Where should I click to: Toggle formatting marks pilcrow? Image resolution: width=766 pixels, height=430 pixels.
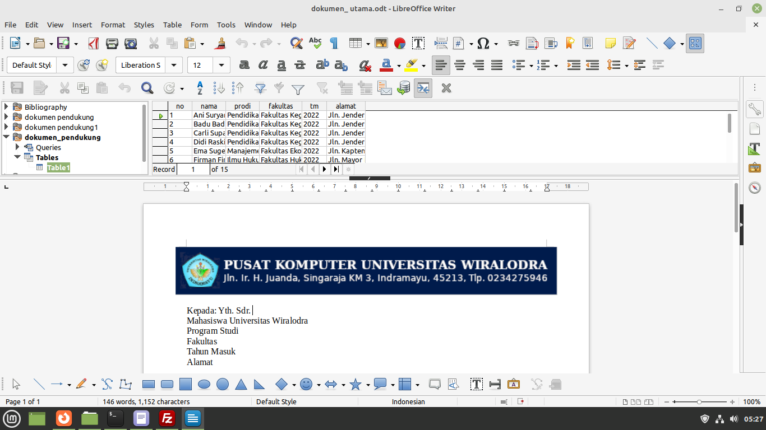(x=334, y=43)
